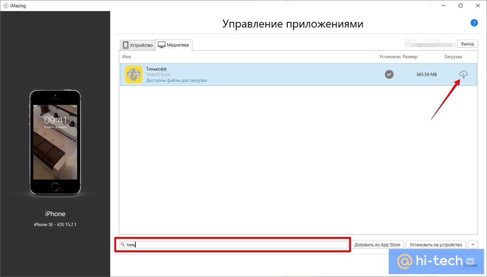Click the Выход button
Image resolution: width=487 pixels, height=277 pixels.
tap(467, 44)
